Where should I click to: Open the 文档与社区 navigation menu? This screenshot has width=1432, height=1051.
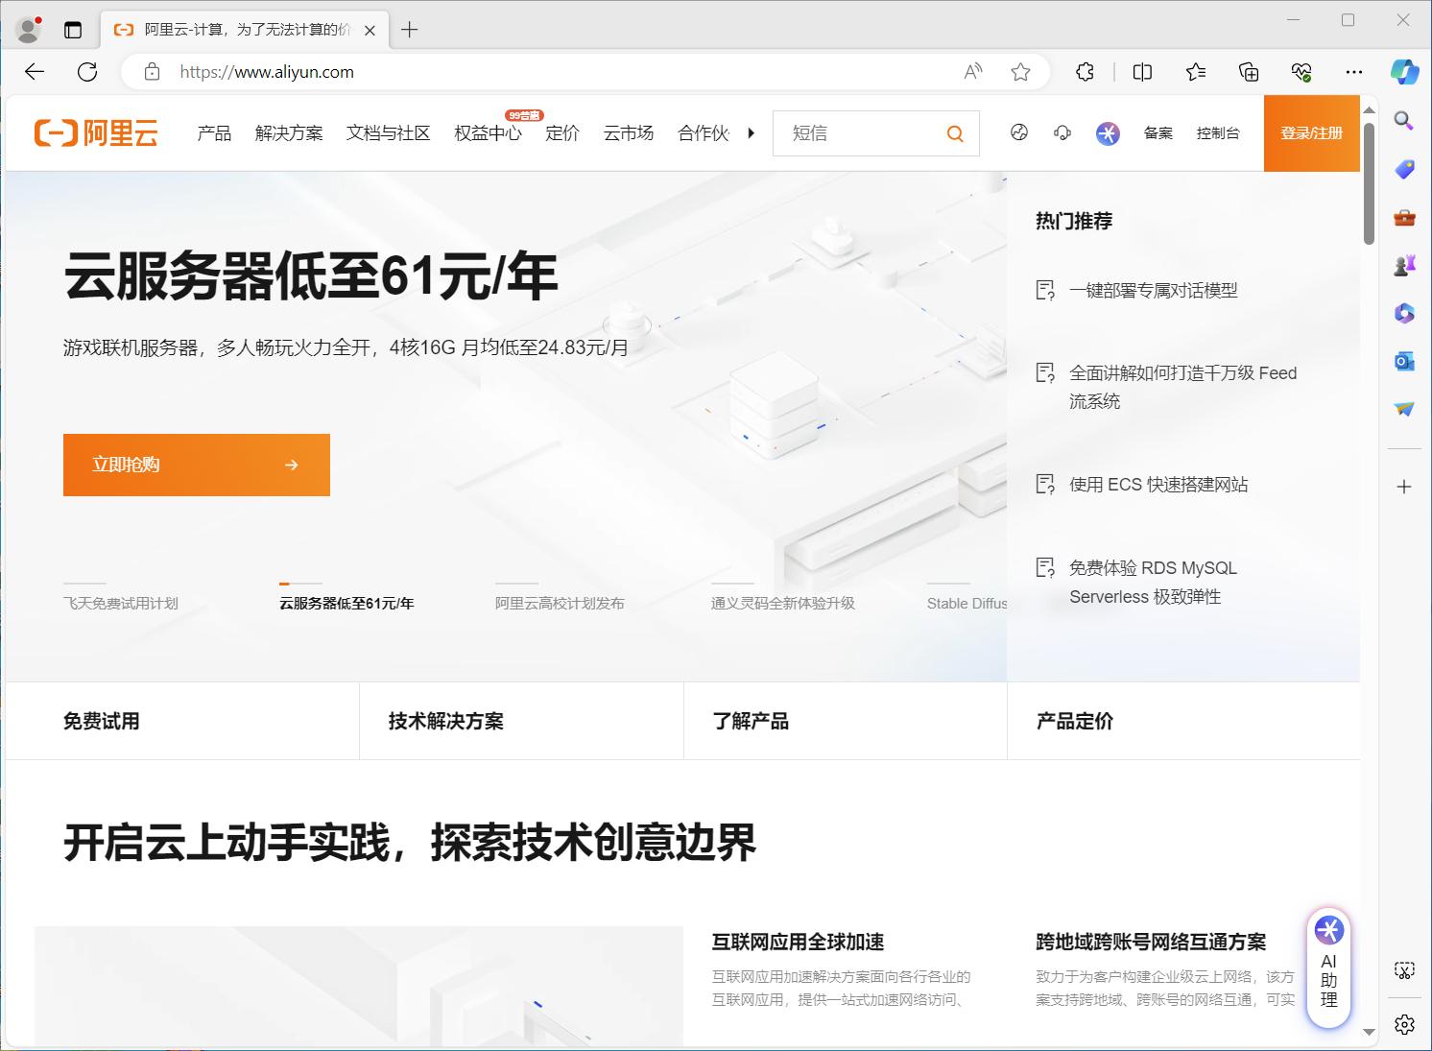388,133
